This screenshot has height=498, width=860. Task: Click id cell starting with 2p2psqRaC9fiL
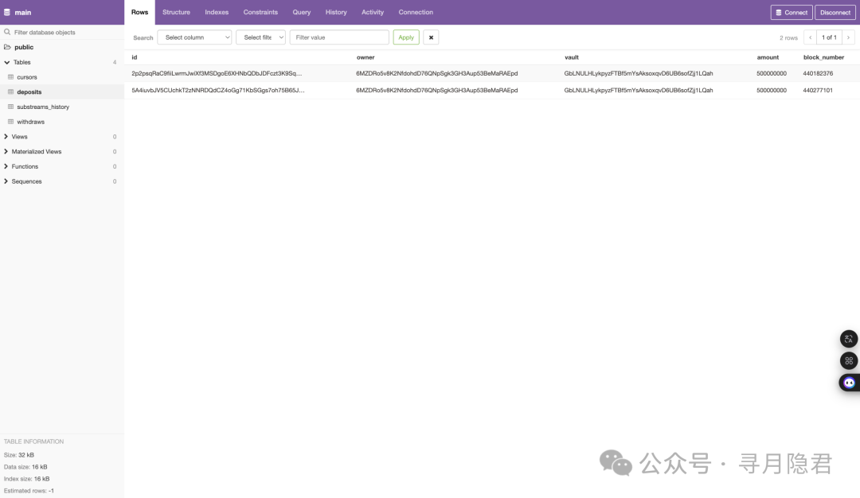click(217, 73)
